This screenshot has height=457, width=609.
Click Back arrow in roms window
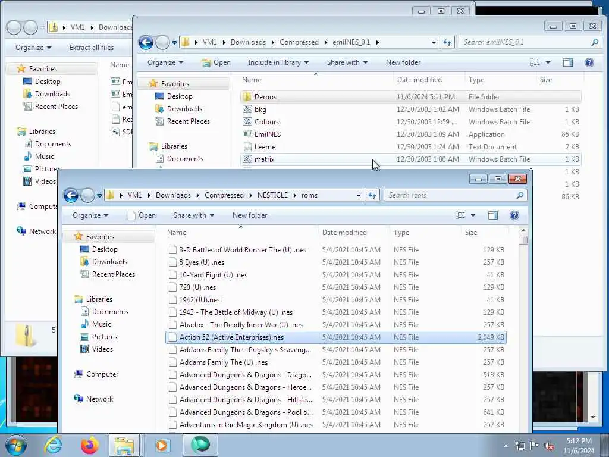pos(71,195)
